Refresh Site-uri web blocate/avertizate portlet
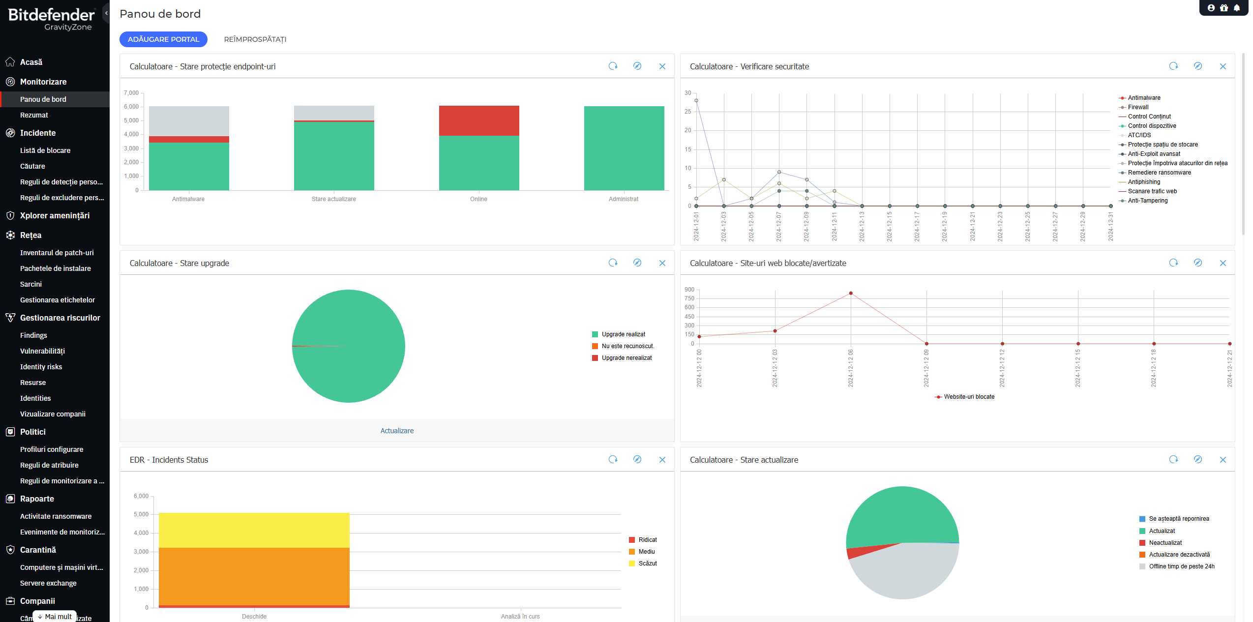The height and width of the screenshot is (622, 1253). pos(1173,263)
